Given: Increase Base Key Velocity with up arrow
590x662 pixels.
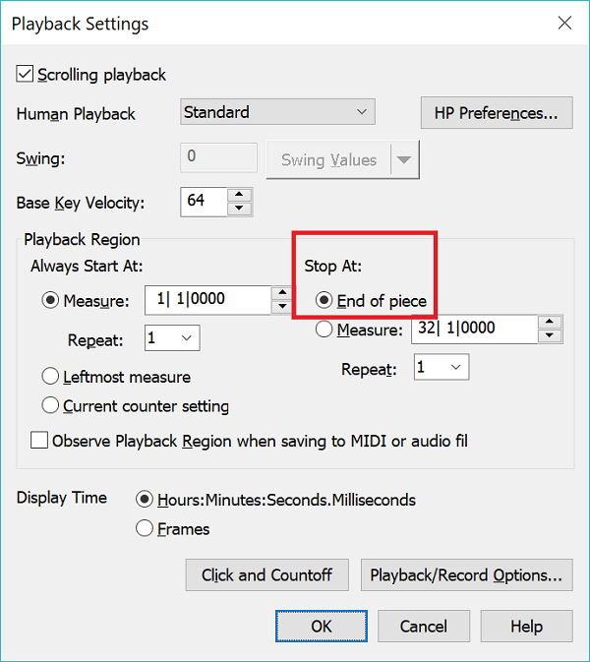Looking at the screenshot, I should 240,194.
